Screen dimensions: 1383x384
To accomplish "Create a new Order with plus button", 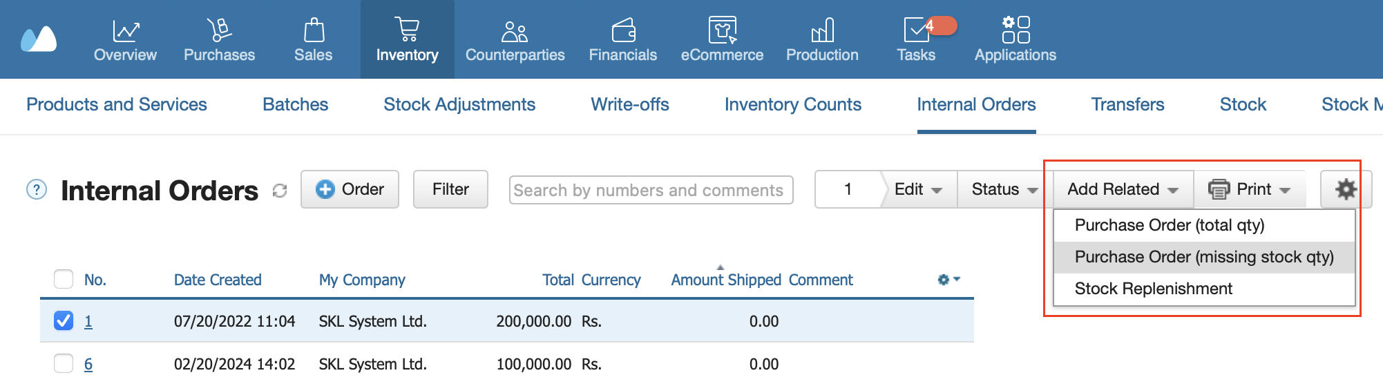I will pyautogui.click(x=350, y=189).
